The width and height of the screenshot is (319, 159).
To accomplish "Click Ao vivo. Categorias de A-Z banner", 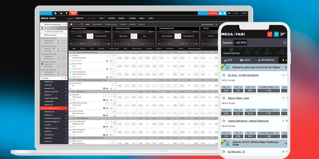I will click(x=53, y=108).
